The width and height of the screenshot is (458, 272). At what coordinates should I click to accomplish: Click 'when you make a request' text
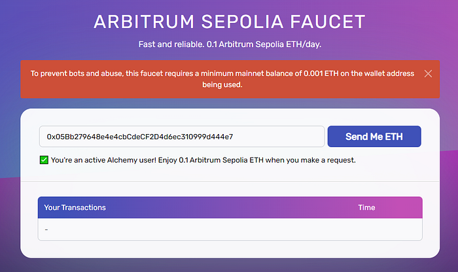[x=311, y=160]
